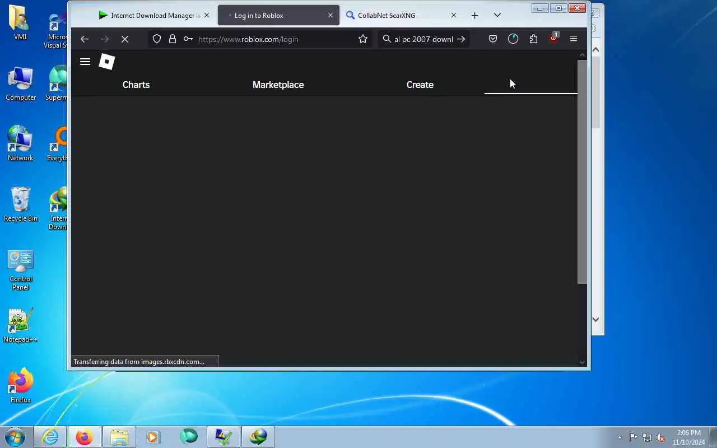Click the Internet Download Manager taskbar button
This screenshot has height=448, width=717.
coord(258,437)
